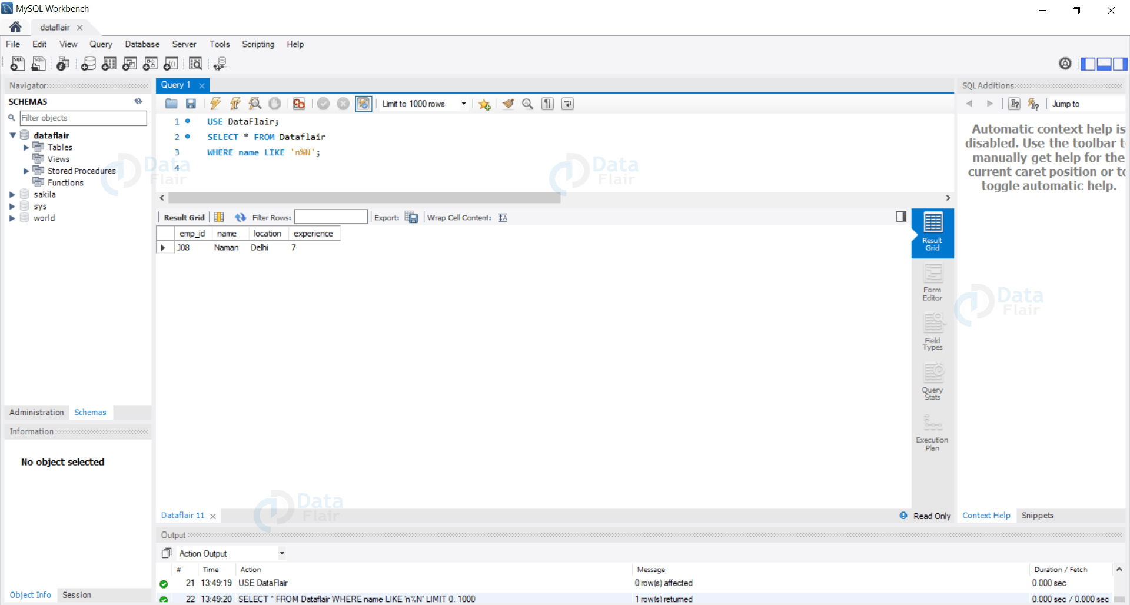Click Context Help tab link

[986, 516]
